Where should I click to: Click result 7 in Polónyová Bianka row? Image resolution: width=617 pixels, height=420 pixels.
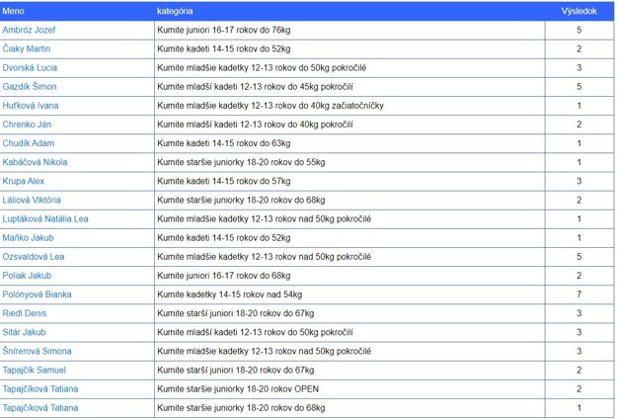click(579, 294)
